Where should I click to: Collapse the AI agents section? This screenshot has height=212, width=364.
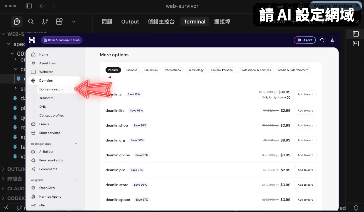[x=76, y=180]
